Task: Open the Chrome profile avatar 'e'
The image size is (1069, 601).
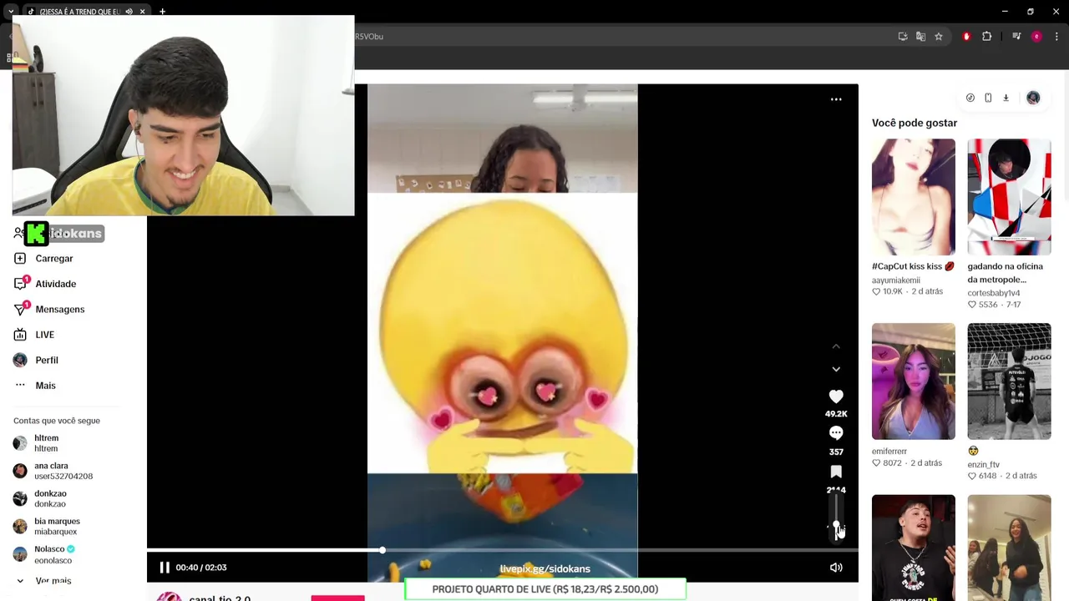Action: [1036, 37]
